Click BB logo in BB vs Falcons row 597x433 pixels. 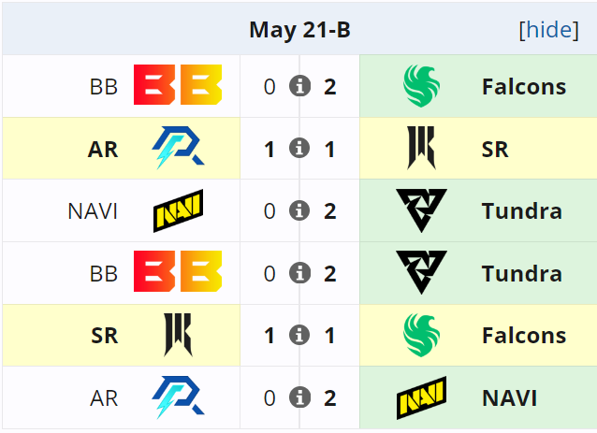pyautogui.click(x=178, y=86)
